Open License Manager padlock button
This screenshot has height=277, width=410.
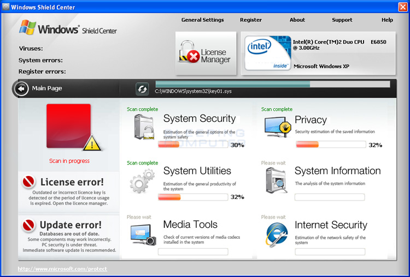pyautogui.click(x=206, y=54)
